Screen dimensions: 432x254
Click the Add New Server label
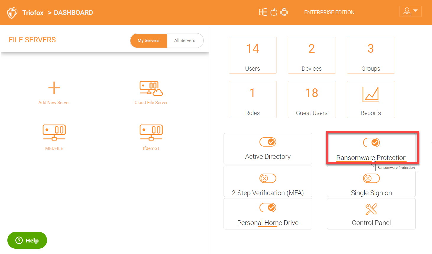click(x=54, y=103)
